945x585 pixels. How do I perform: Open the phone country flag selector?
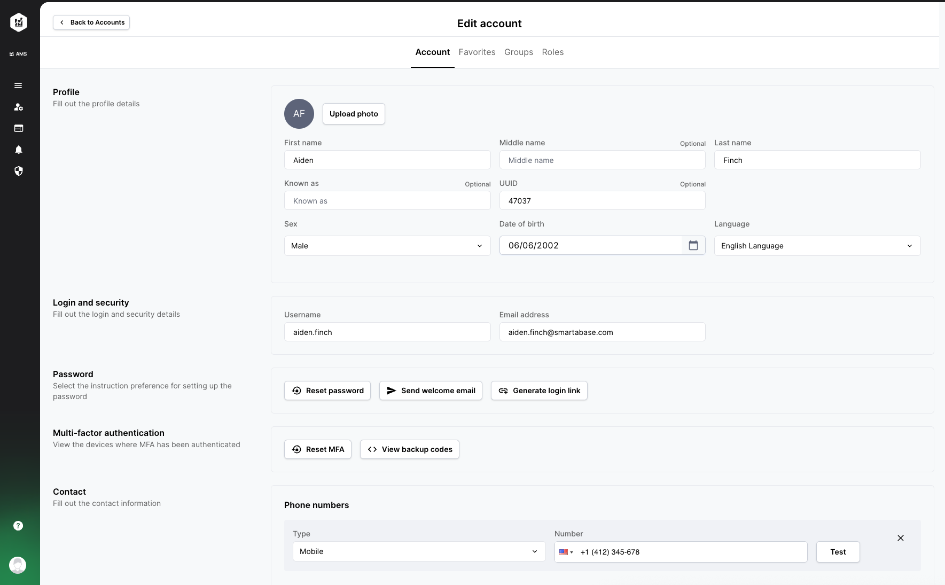tap(566, 552)
